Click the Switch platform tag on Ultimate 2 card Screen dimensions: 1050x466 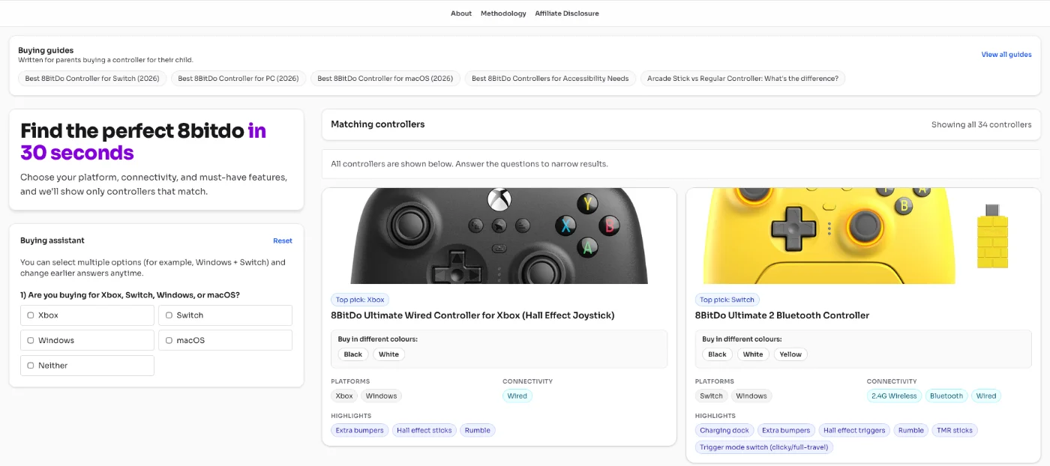click(711, 396)
